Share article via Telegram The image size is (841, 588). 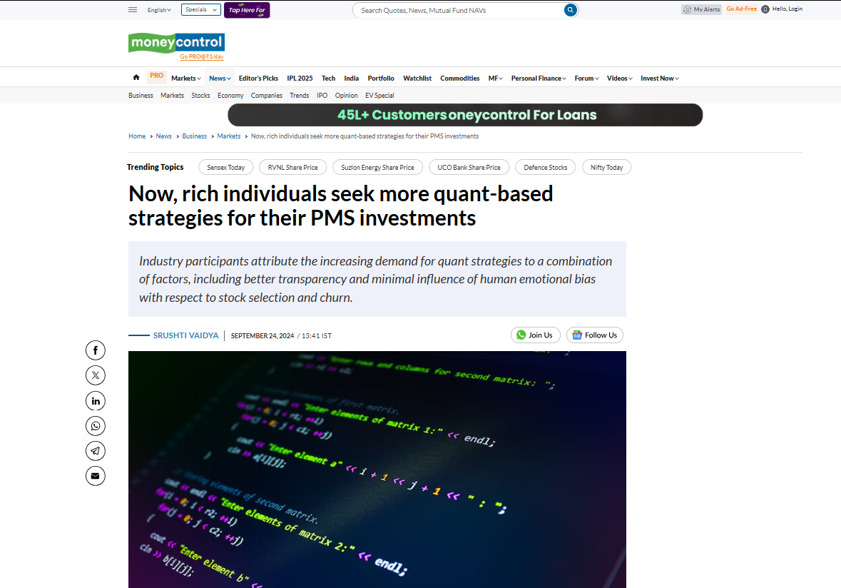(96, 451)
